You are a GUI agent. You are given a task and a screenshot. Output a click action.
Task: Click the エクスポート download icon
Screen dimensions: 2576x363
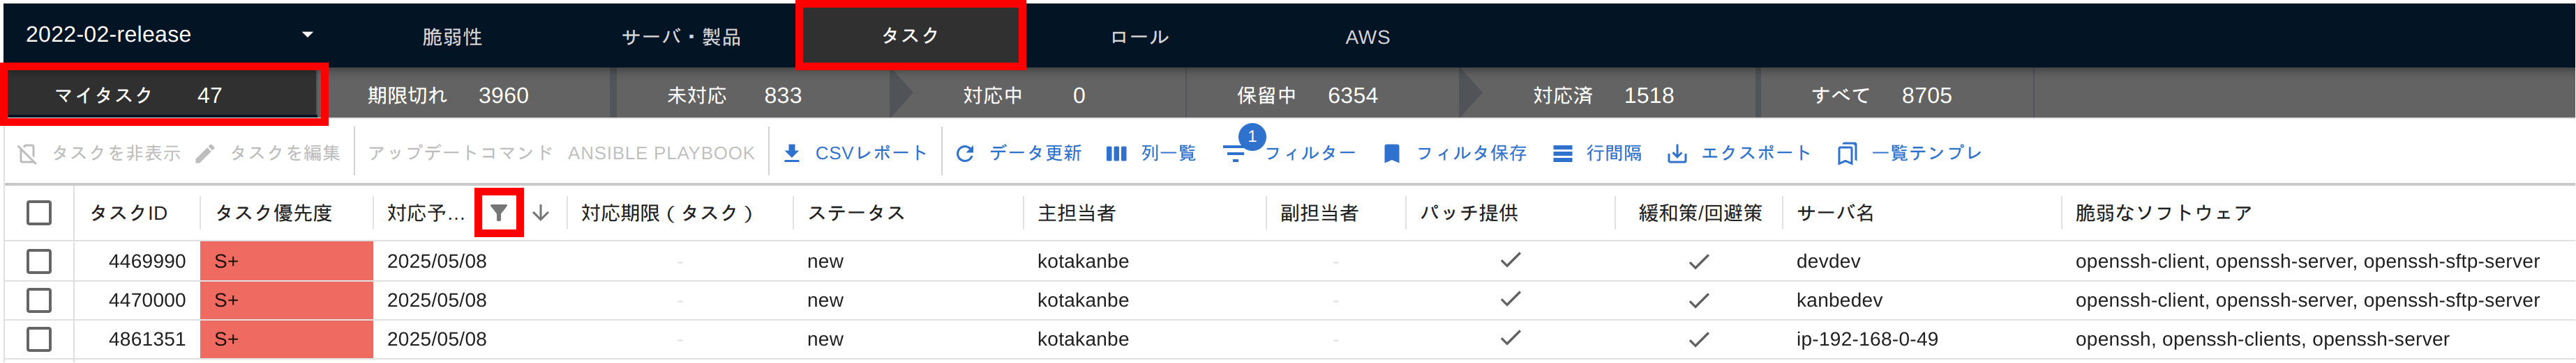(1677, 154)
